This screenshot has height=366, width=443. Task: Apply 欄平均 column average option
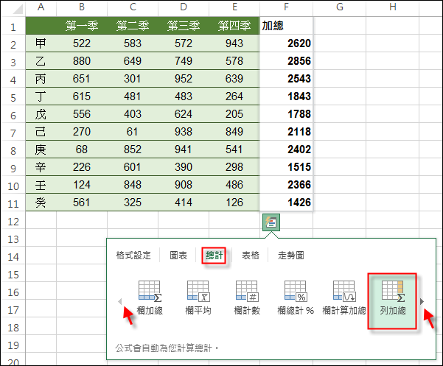click(198, 298)
